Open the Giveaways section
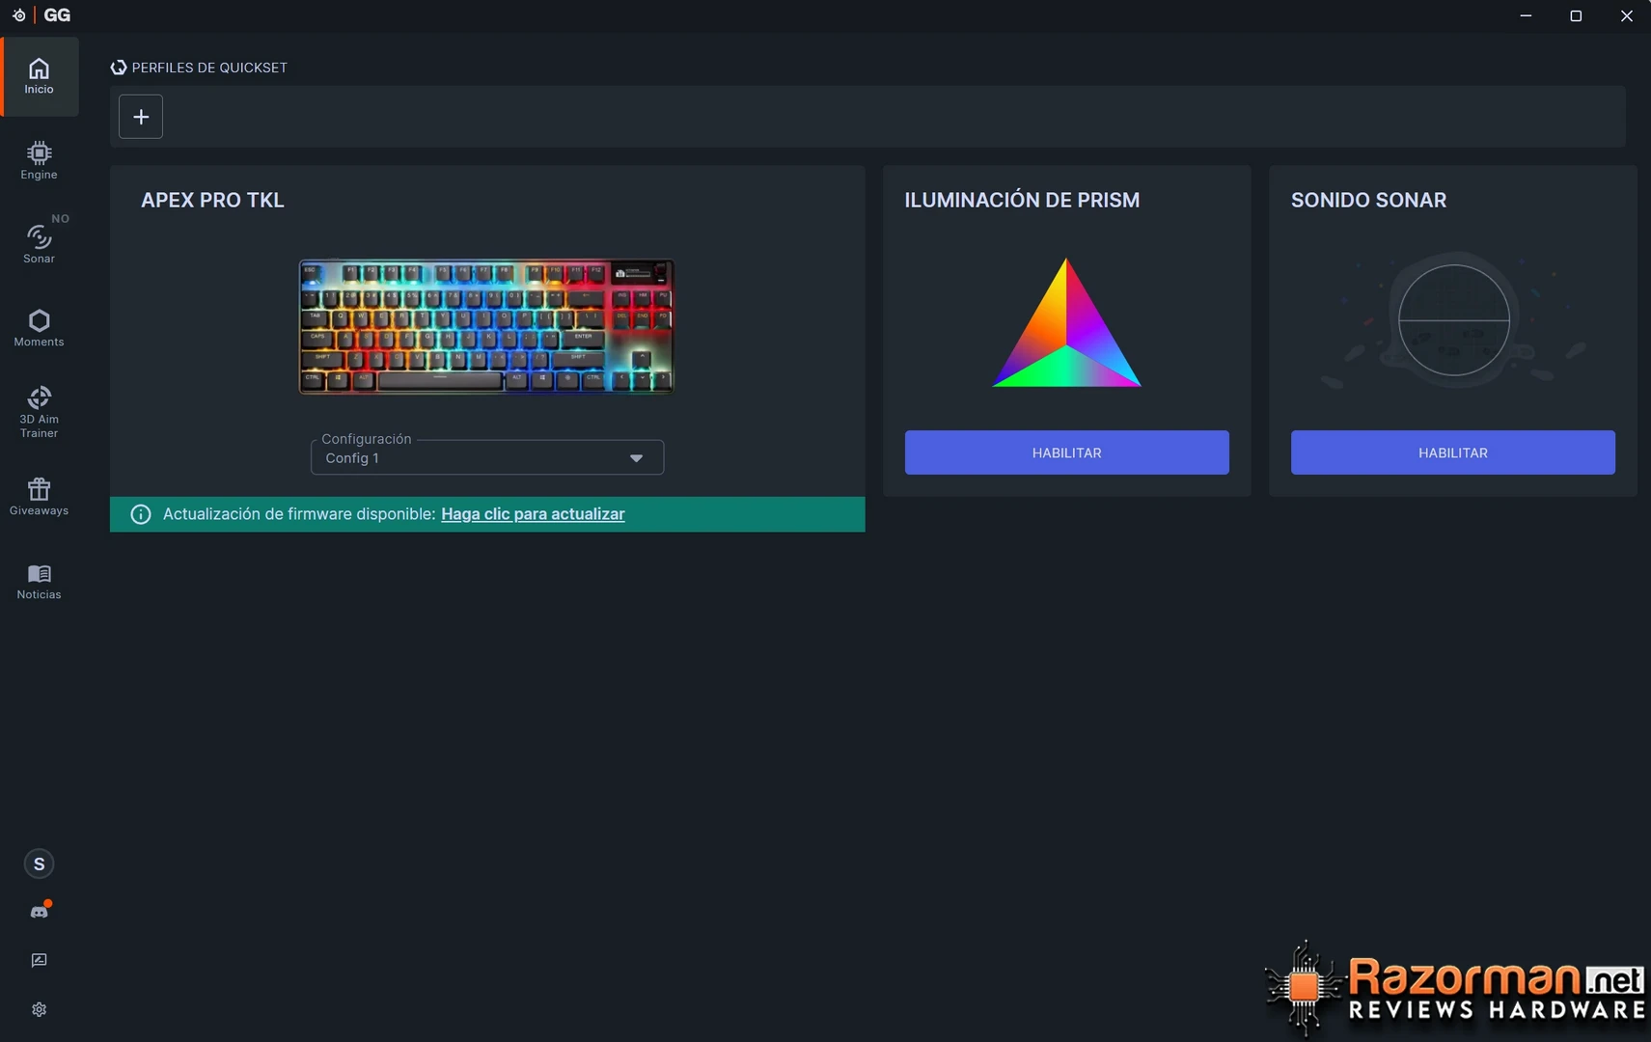This screenshot has height=1042, width=1651. 40,496
